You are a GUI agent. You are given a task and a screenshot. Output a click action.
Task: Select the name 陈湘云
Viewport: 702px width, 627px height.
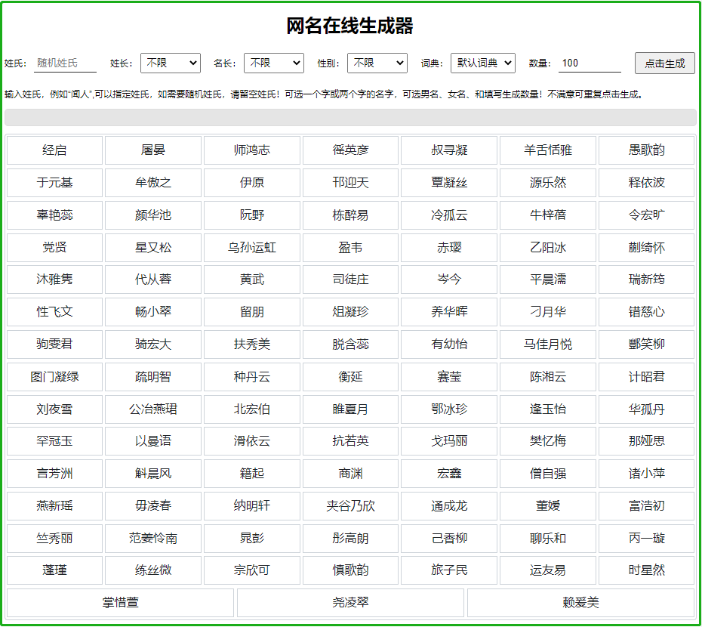click(548, 377)
